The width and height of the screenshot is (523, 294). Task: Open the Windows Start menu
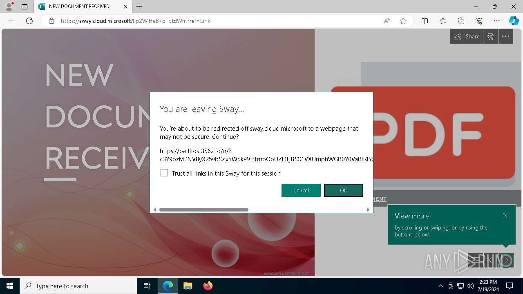[10, 286]
